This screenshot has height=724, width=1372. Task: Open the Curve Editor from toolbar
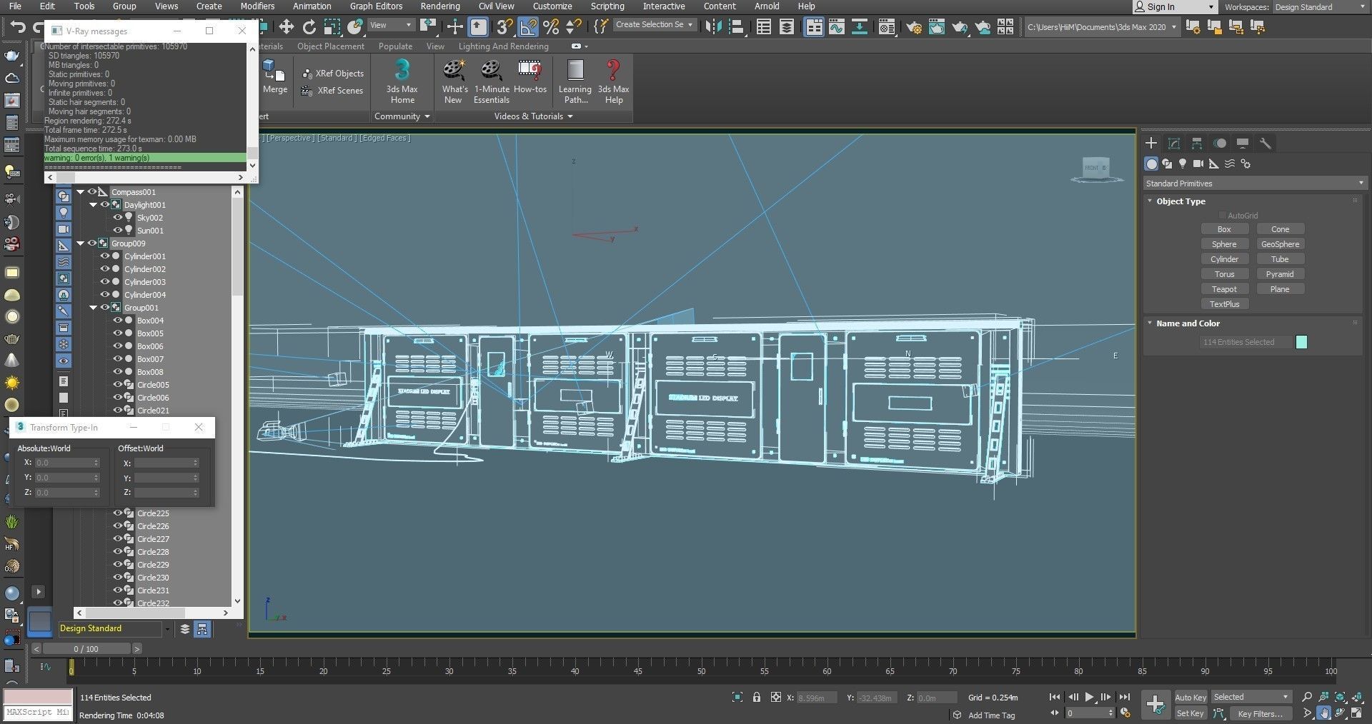837,27
